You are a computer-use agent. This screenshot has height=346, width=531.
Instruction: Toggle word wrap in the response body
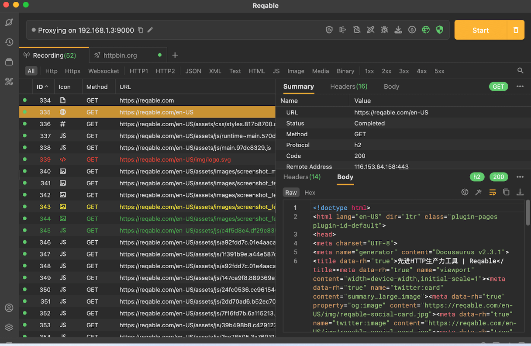click(493, 192)
